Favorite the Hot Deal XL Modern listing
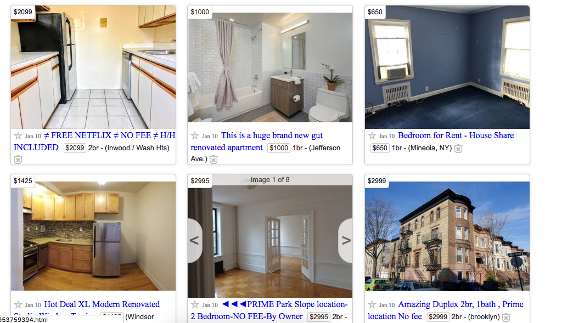 tap(18, 305)
